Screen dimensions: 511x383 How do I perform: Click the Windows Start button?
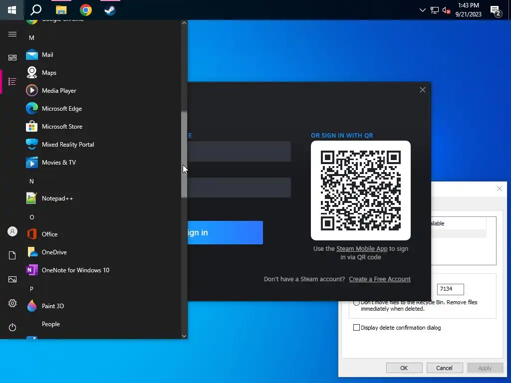[x=12, y=10]
